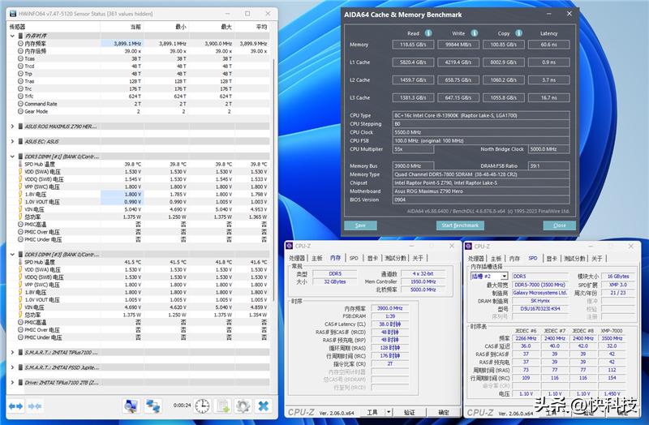
Task: Click the expand columns arrows icon in HWiNFO
Action: click(16, 406)
